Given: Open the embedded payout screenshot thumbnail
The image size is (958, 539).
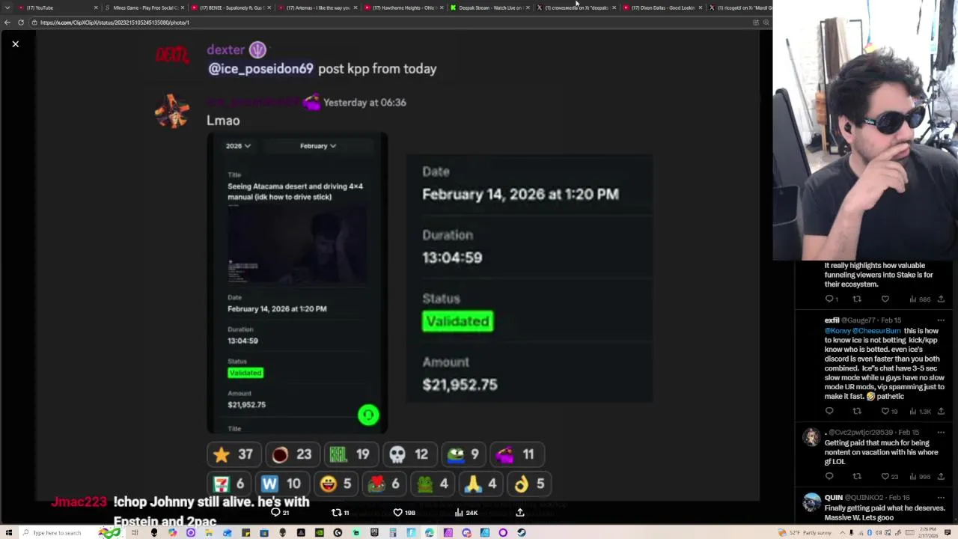Looking at the screenshot, I should [297, 283].
